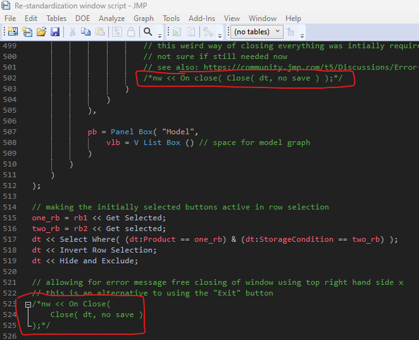Open the Graph menu
419x340 pixels.
(143, 18)
